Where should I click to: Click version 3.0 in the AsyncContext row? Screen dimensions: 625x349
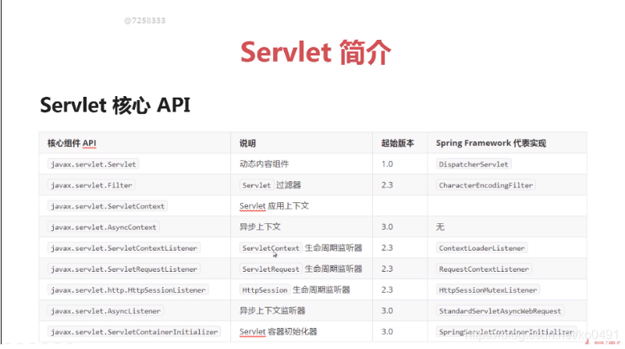tap(387, 227)
